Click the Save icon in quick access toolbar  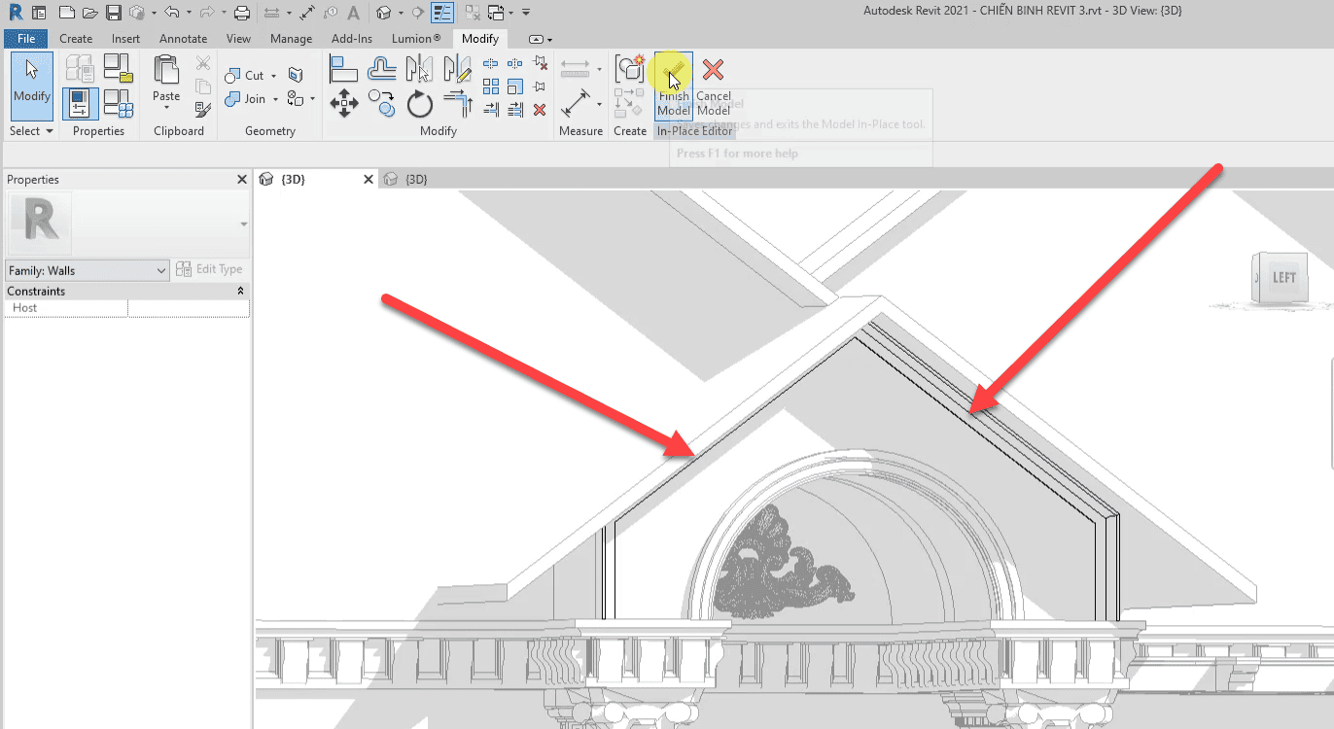[114, 13]
